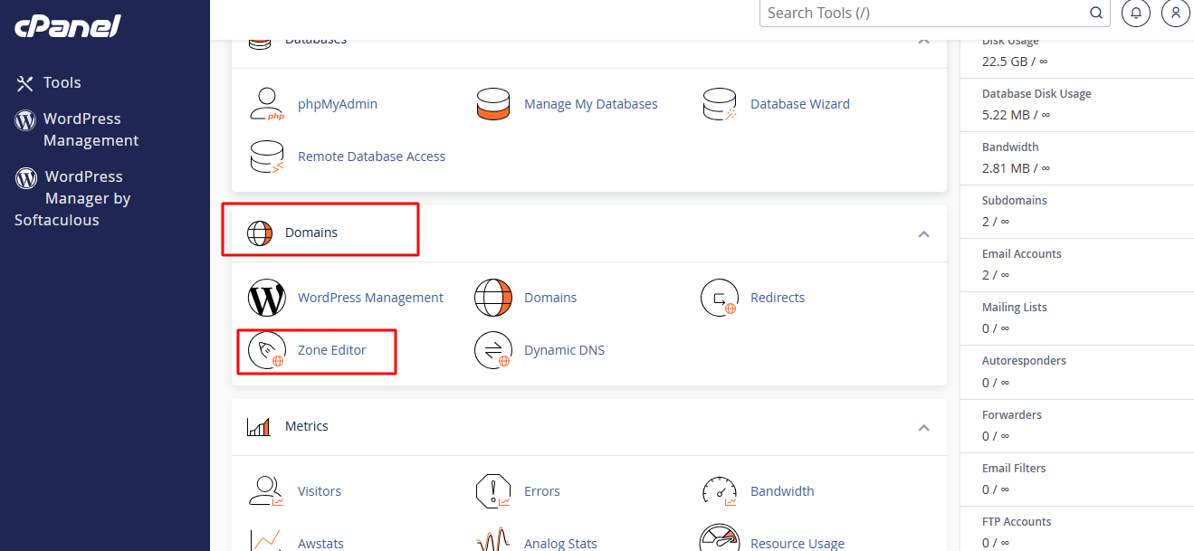1194x551 pixels.
Task: Click the globe icon in the Domains section header
Action: click(x=259, y=233)
